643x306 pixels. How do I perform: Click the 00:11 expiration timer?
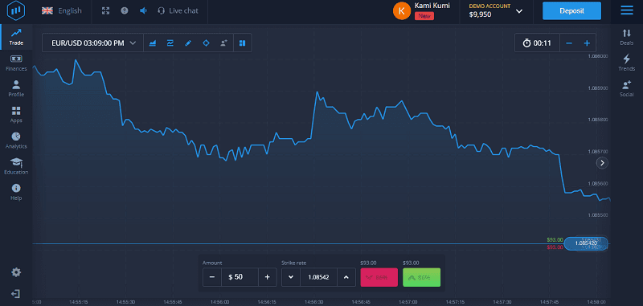click(x=537, y=43)
